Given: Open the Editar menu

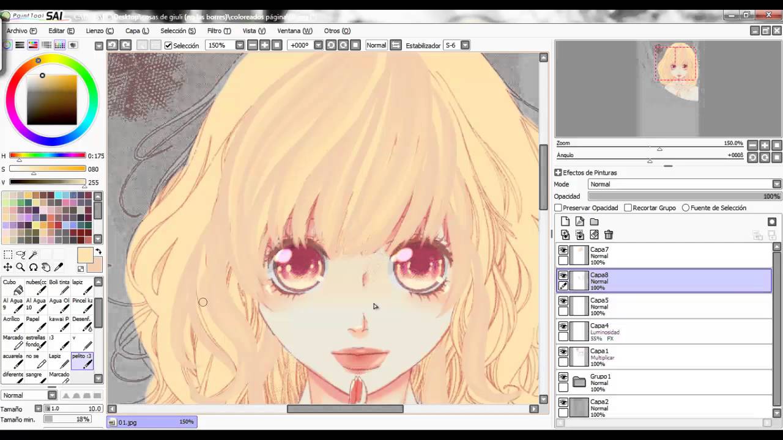Looking at the screenshot, I should (61, 31).
